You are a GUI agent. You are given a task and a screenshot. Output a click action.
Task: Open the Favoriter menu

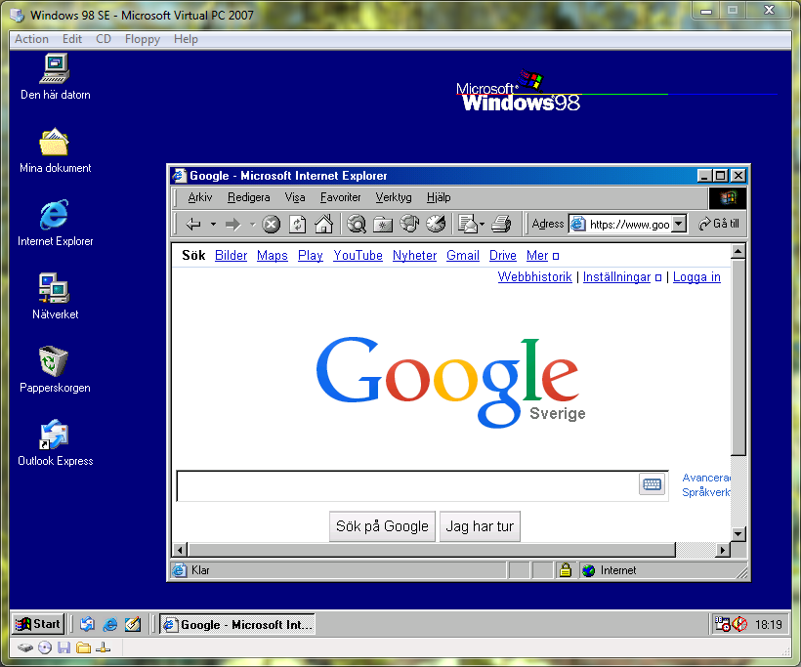click(340, 197)
